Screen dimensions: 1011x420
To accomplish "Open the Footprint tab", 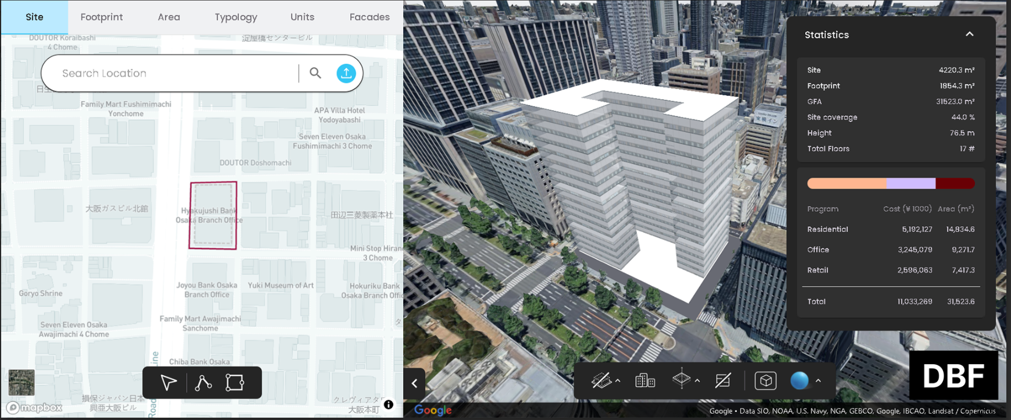I will point(101,17).
